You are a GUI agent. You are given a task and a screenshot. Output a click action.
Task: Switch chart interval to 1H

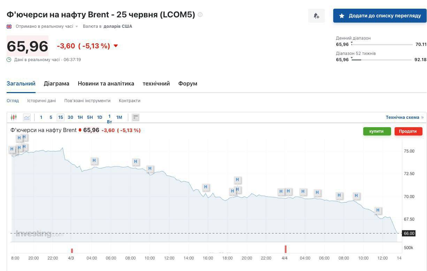pos(80,117)
